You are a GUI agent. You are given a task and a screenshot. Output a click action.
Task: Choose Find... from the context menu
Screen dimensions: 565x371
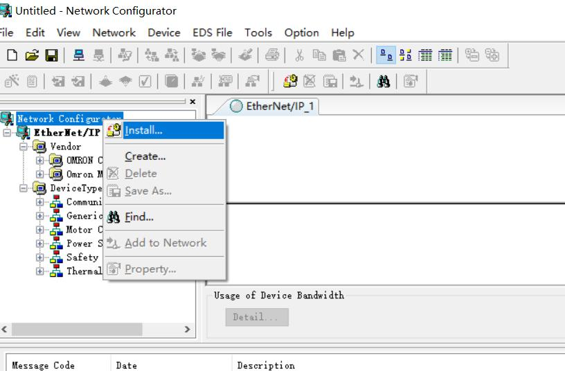(x=138, y=217)
